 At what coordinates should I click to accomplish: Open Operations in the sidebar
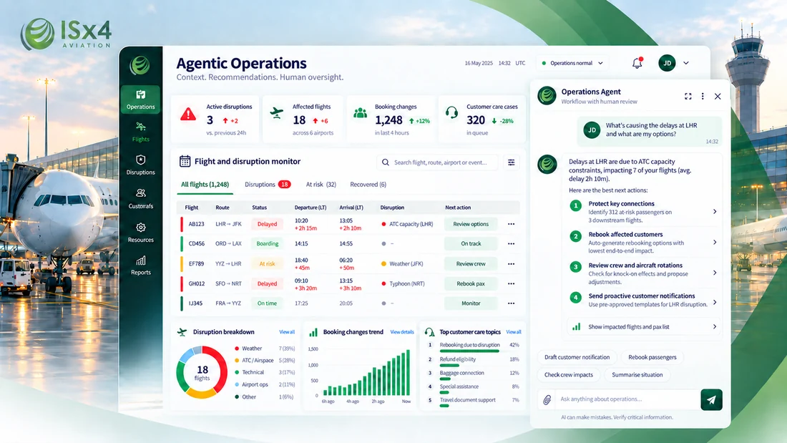click(140, 99)
